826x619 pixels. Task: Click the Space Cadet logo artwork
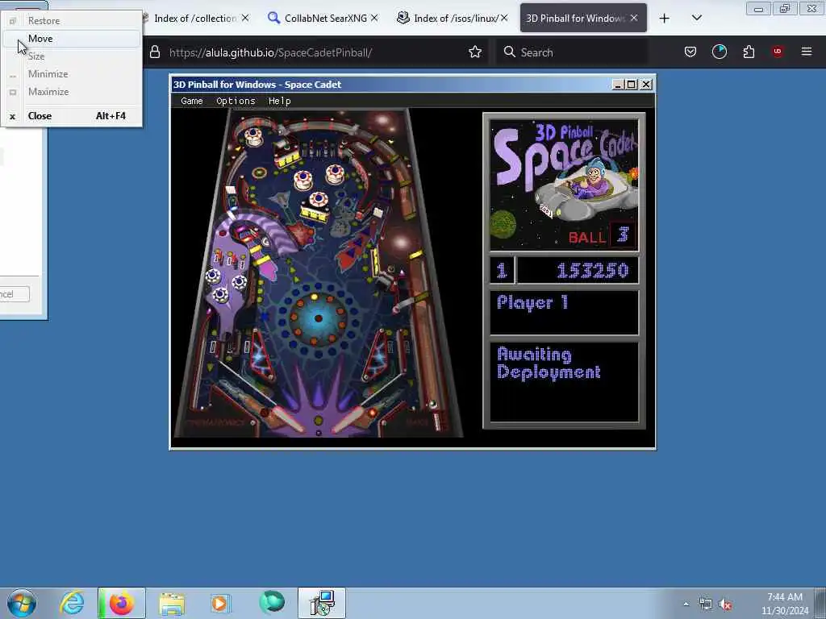564,185
